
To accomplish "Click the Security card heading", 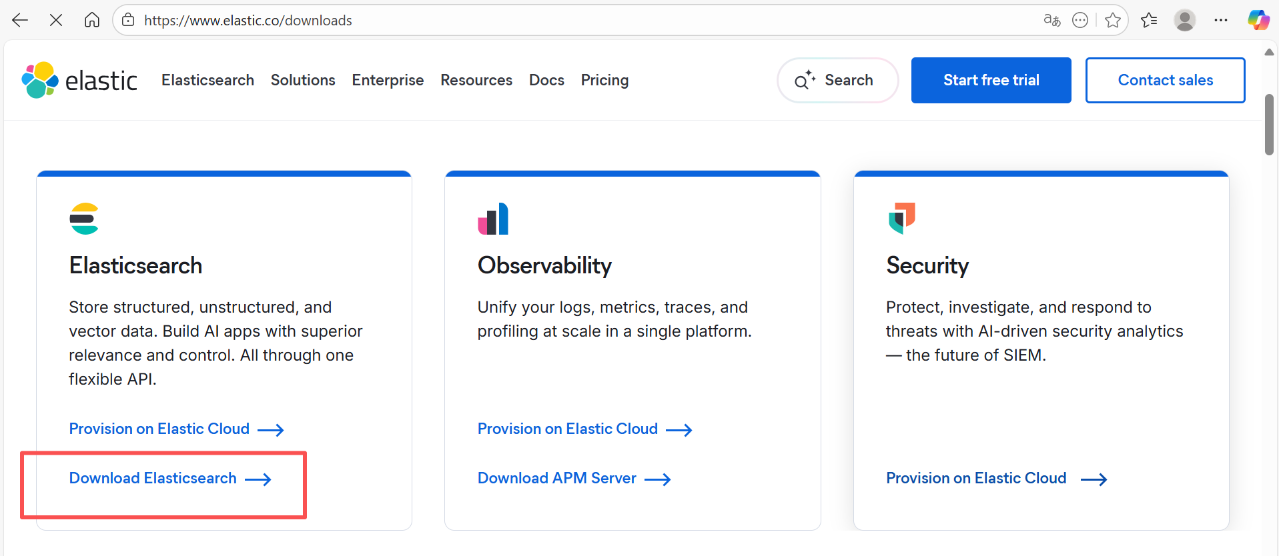I will tap(927, 265).
